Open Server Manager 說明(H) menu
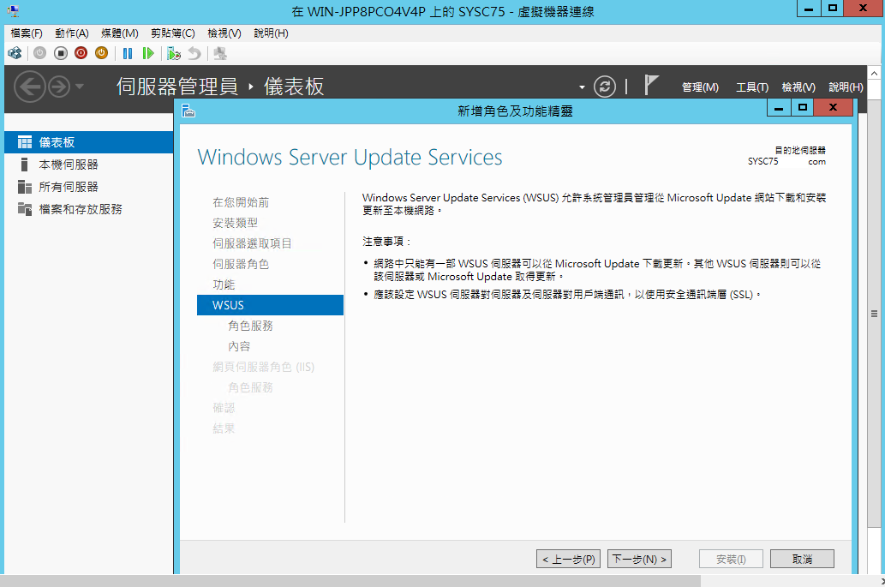Image resolution: width=885 pixels, height=587 pixels. [846, 87]
